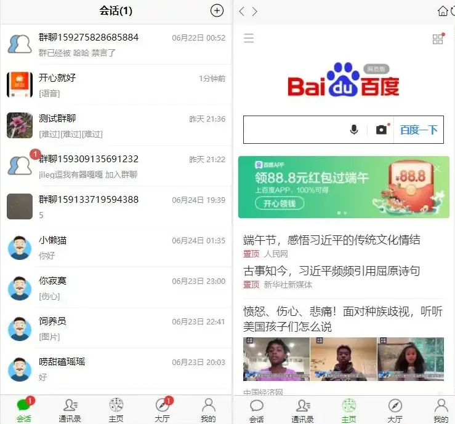Open headline 愤怒、伤心、悲痛 news article

tap(343, 319)
